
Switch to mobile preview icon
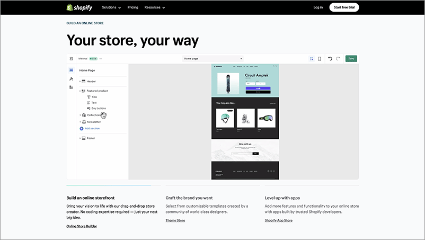tap(320, 59)
